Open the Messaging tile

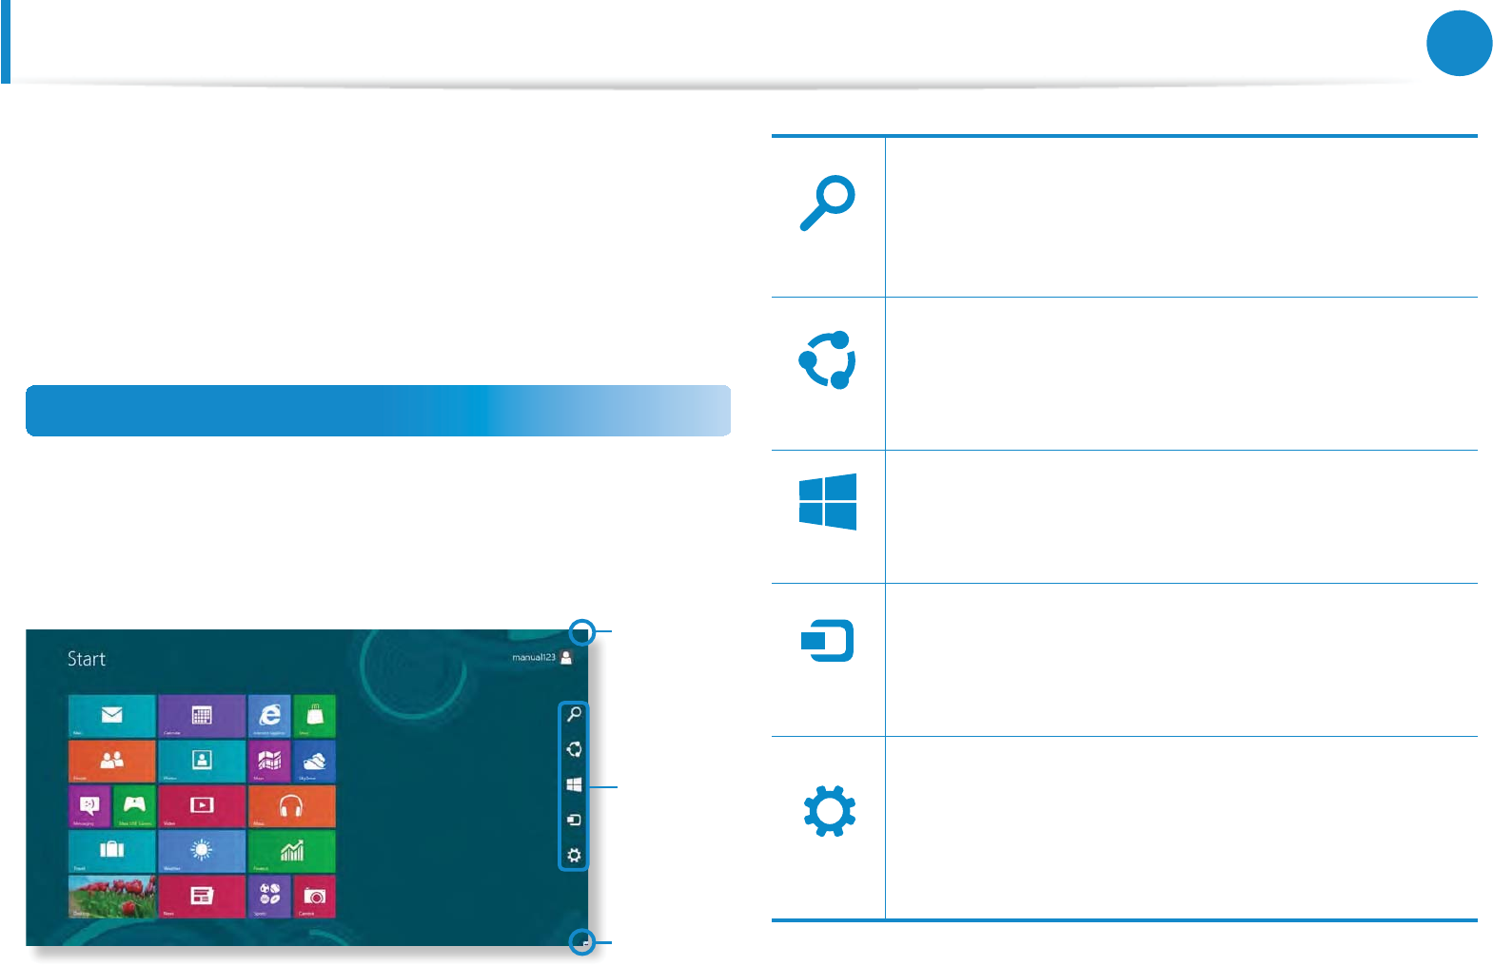pyautogui.click(x=89, y=806)
